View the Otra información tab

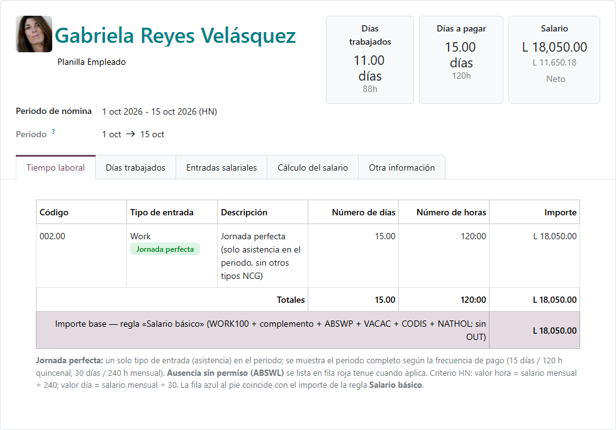[401, 167]
